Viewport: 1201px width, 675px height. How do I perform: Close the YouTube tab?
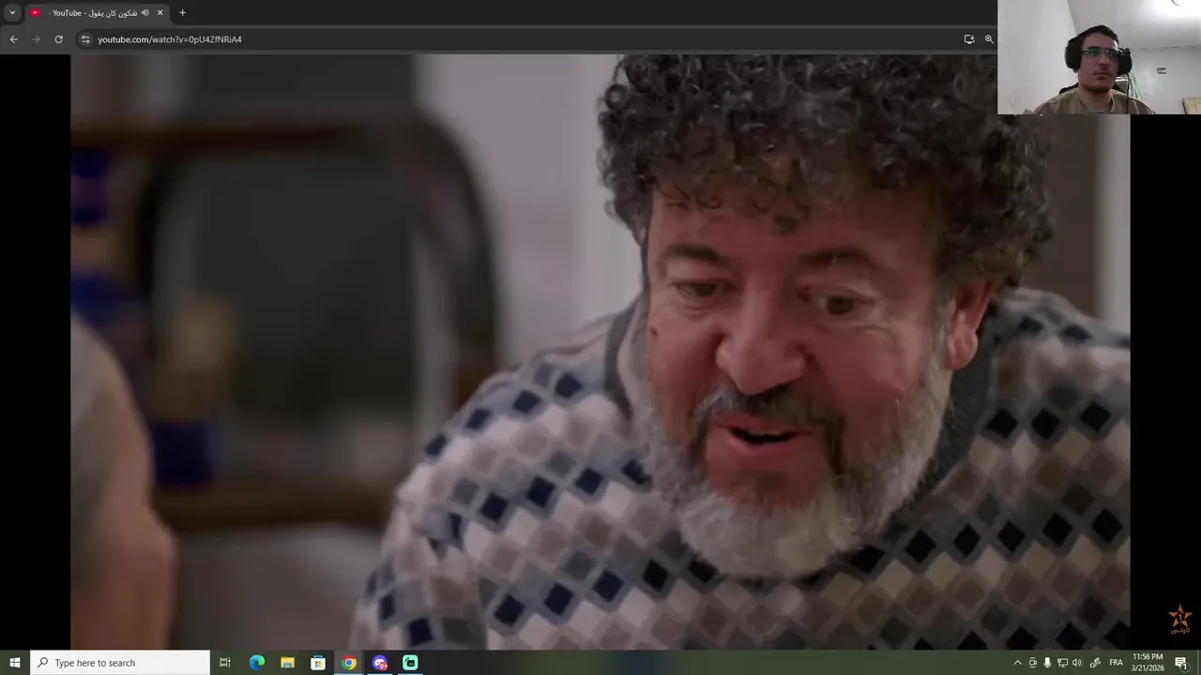pos(160,13)
